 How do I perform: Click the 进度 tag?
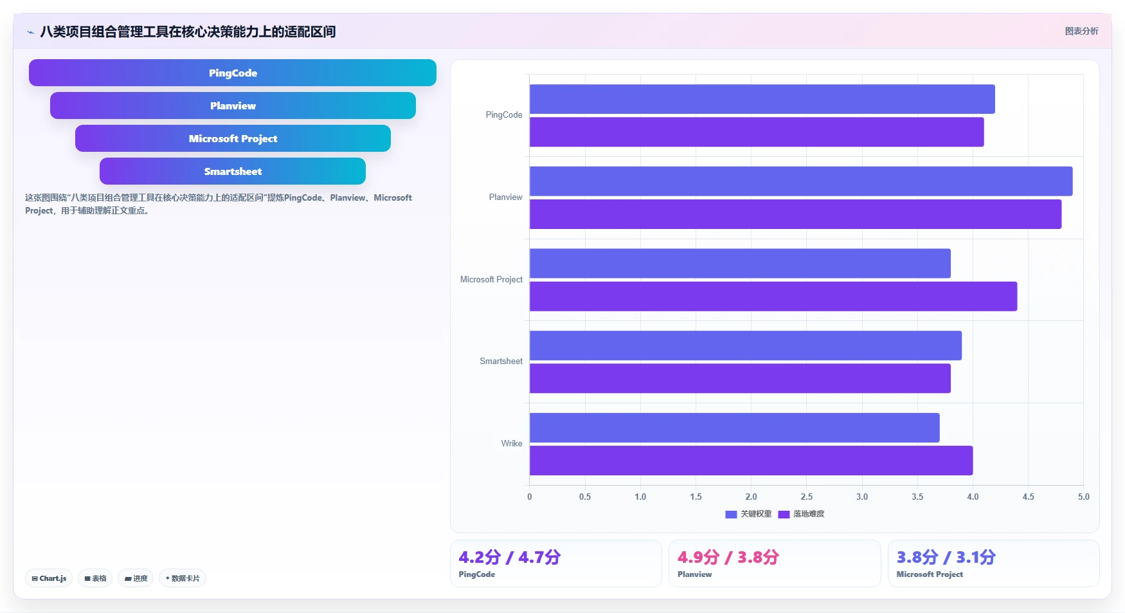[x=136, y=578]
